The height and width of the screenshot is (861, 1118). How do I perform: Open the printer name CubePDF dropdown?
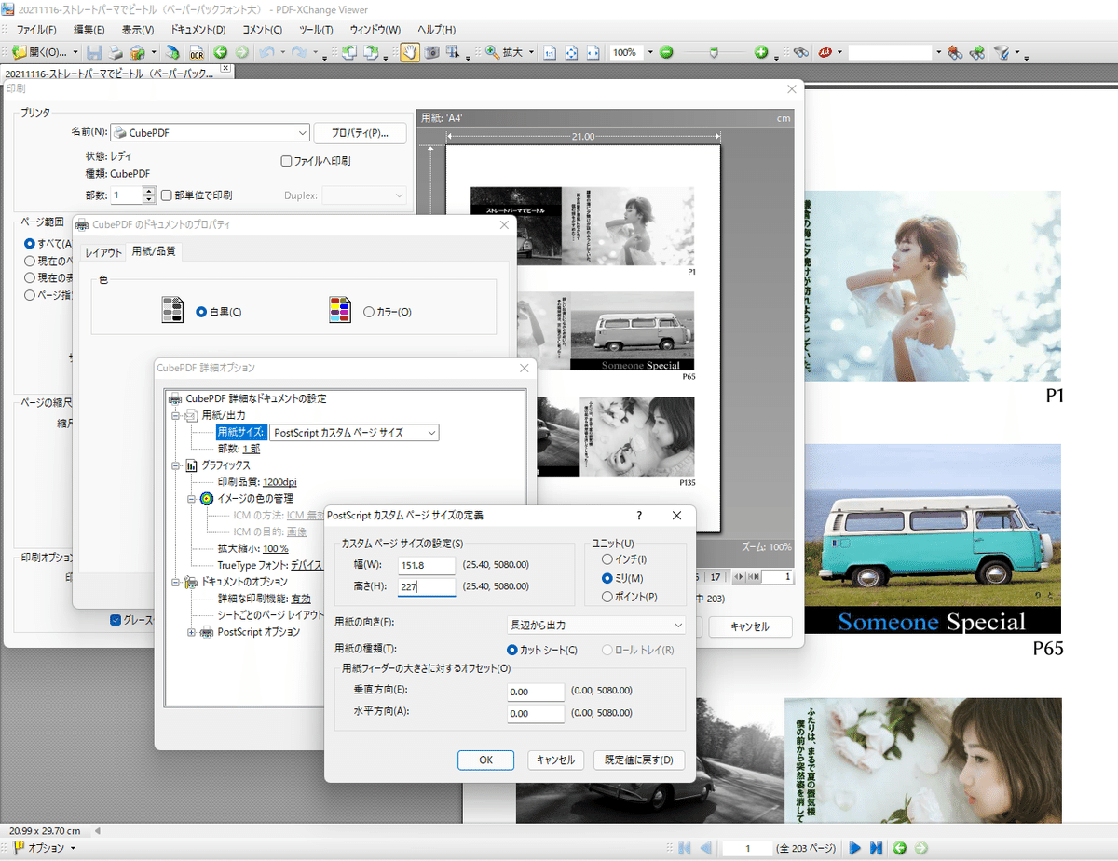211,133
